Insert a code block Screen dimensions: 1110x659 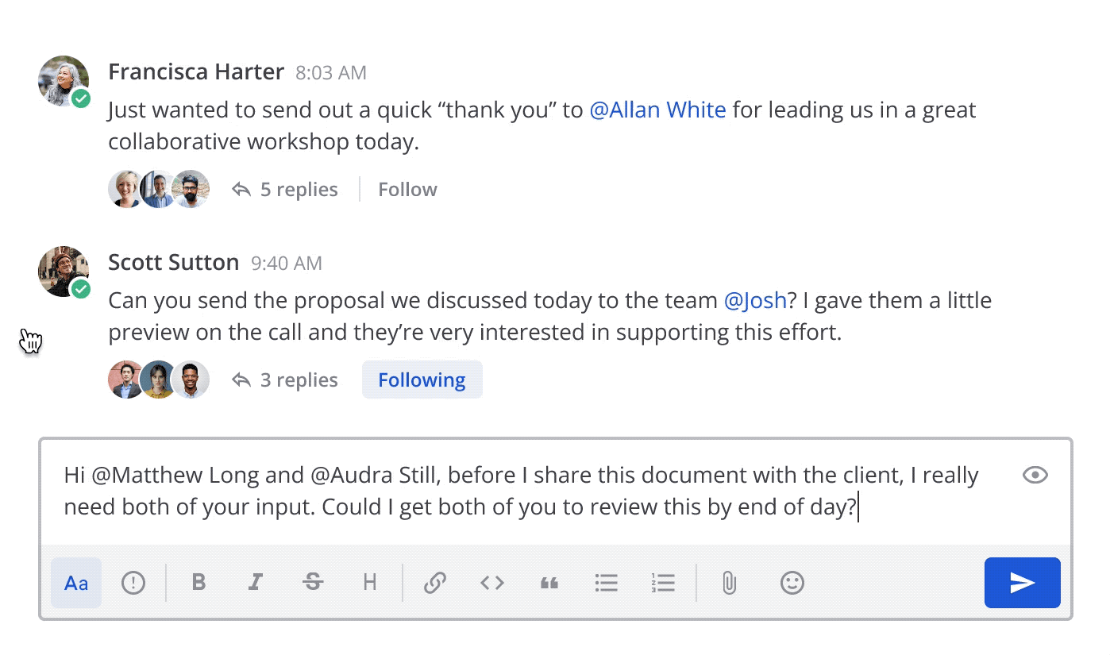click(492, 583)
